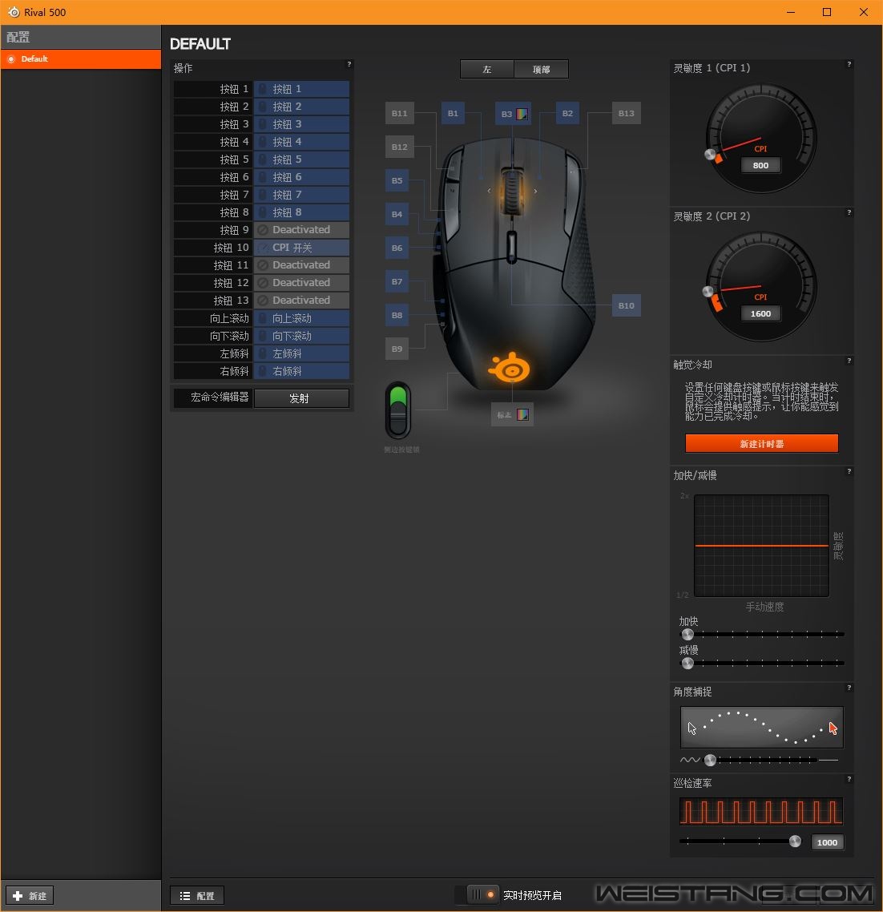Select the B9 side button label

coord(397,349)
